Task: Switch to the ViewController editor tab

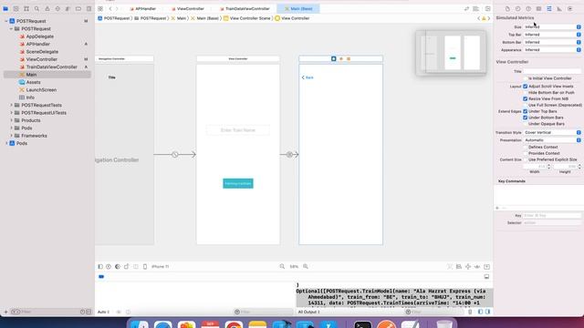Action: (188, 8)
